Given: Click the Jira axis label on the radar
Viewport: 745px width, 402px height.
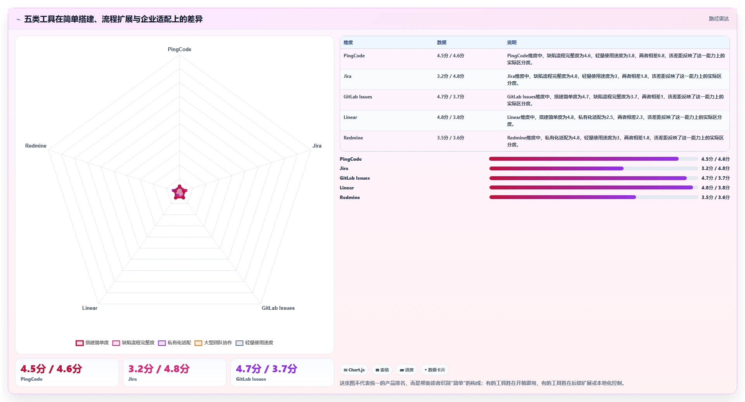Looking at the screenshot, I should point(317,146).
